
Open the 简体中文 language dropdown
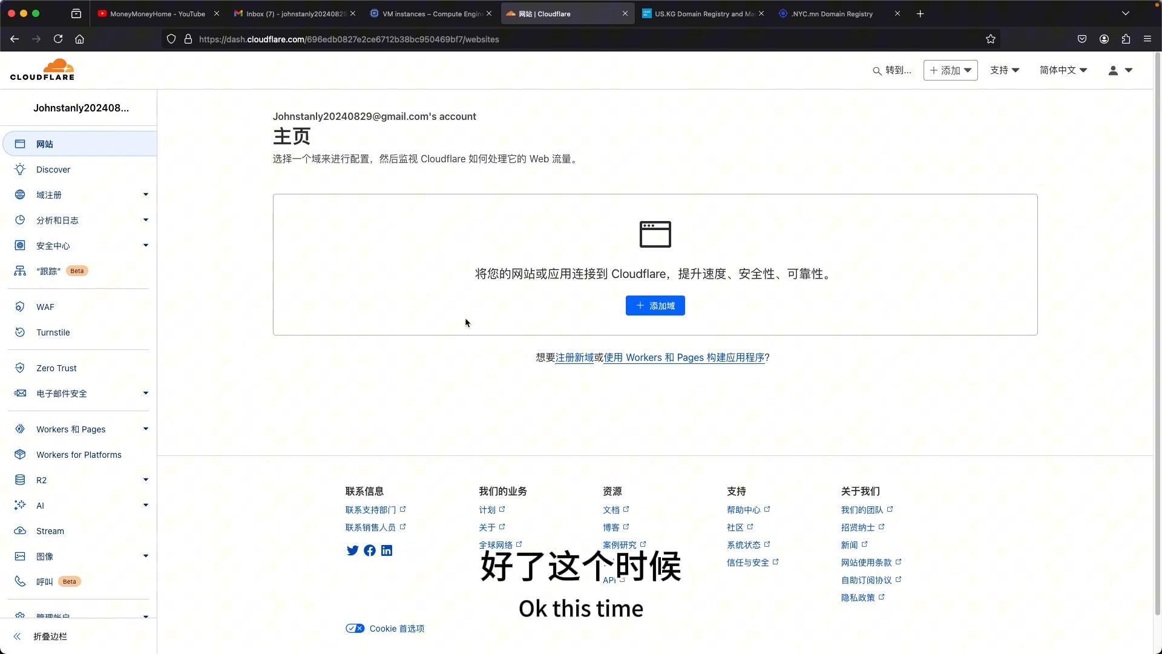point(1063,70)
